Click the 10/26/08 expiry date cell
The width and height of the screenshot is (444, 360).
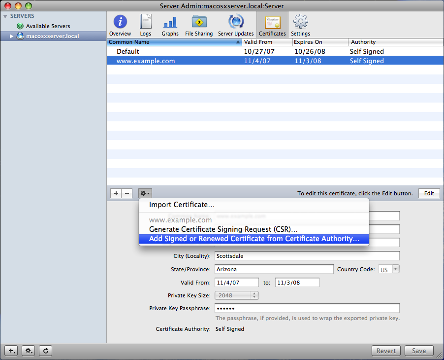click(x=310, y=51)
